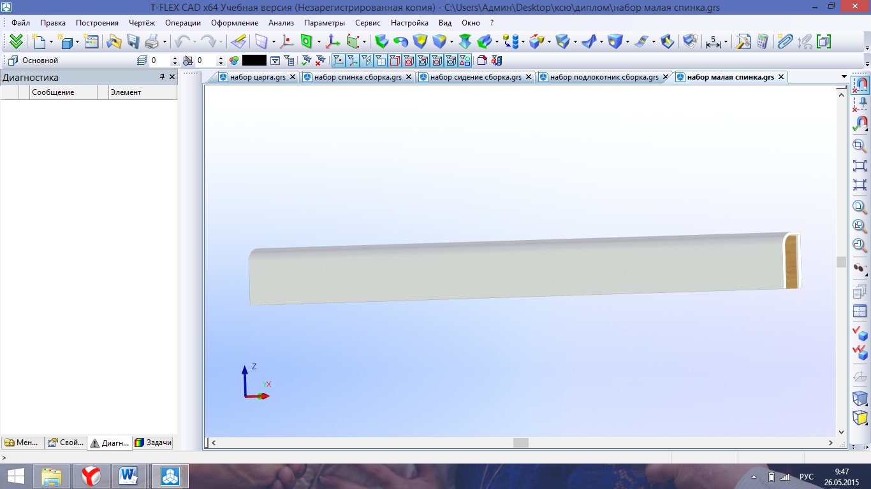This screenshot has height=489, width=871.
Task: Click the Undo arrow icon
Action: [x=182, y=41]
